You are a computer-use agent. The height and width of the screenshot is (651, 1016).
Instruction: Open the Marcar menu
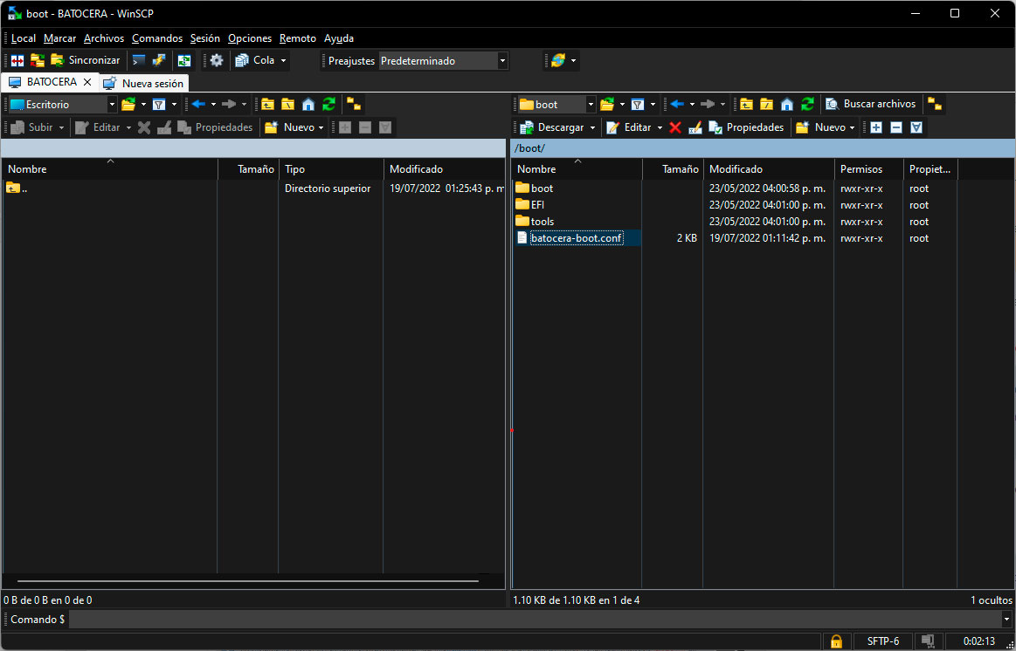(59, 38)
